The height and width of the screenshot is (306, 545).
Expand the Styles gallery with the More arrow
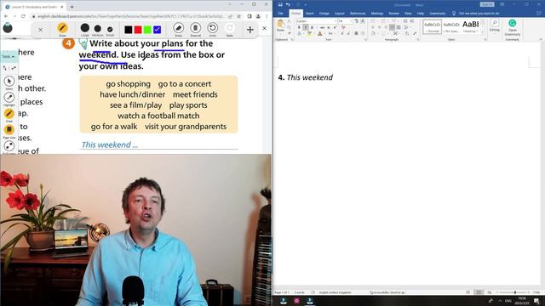click(483, 32)
